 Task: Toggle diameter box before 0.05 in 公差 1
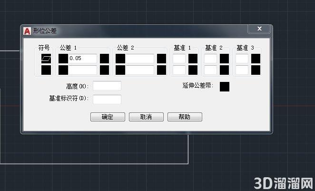tap(63, 59)
